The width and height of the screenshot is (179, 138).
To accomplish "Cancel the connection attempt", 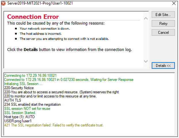I will [163, 33].
